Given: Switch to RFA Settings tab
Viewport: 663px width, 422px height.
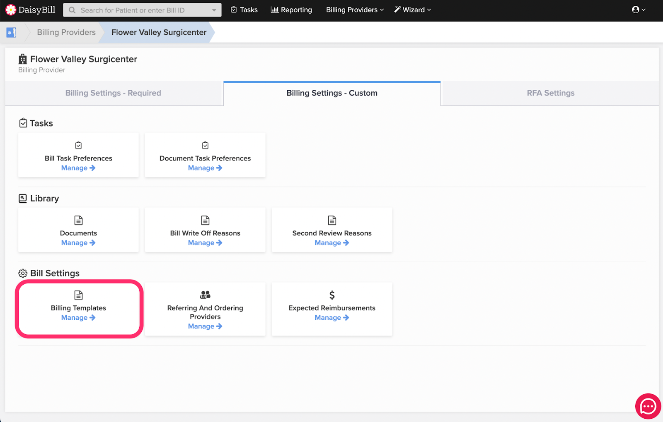Looking at the screenshot, I should (551, 93).
